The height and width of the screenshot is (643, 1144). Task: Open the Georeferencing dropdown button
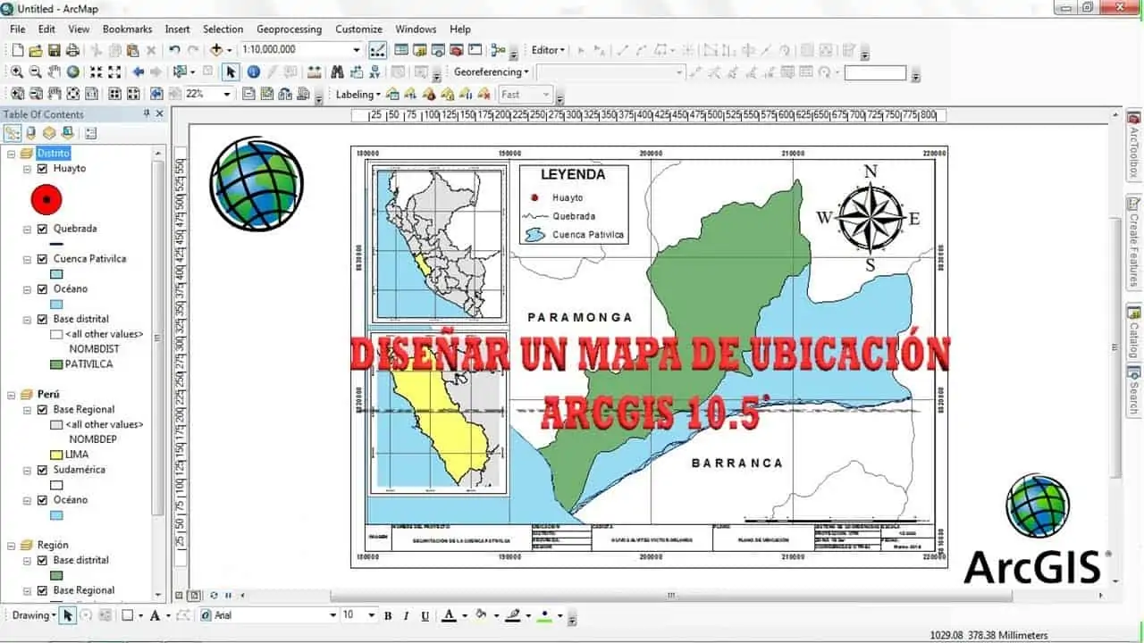(x=491, y=72)
